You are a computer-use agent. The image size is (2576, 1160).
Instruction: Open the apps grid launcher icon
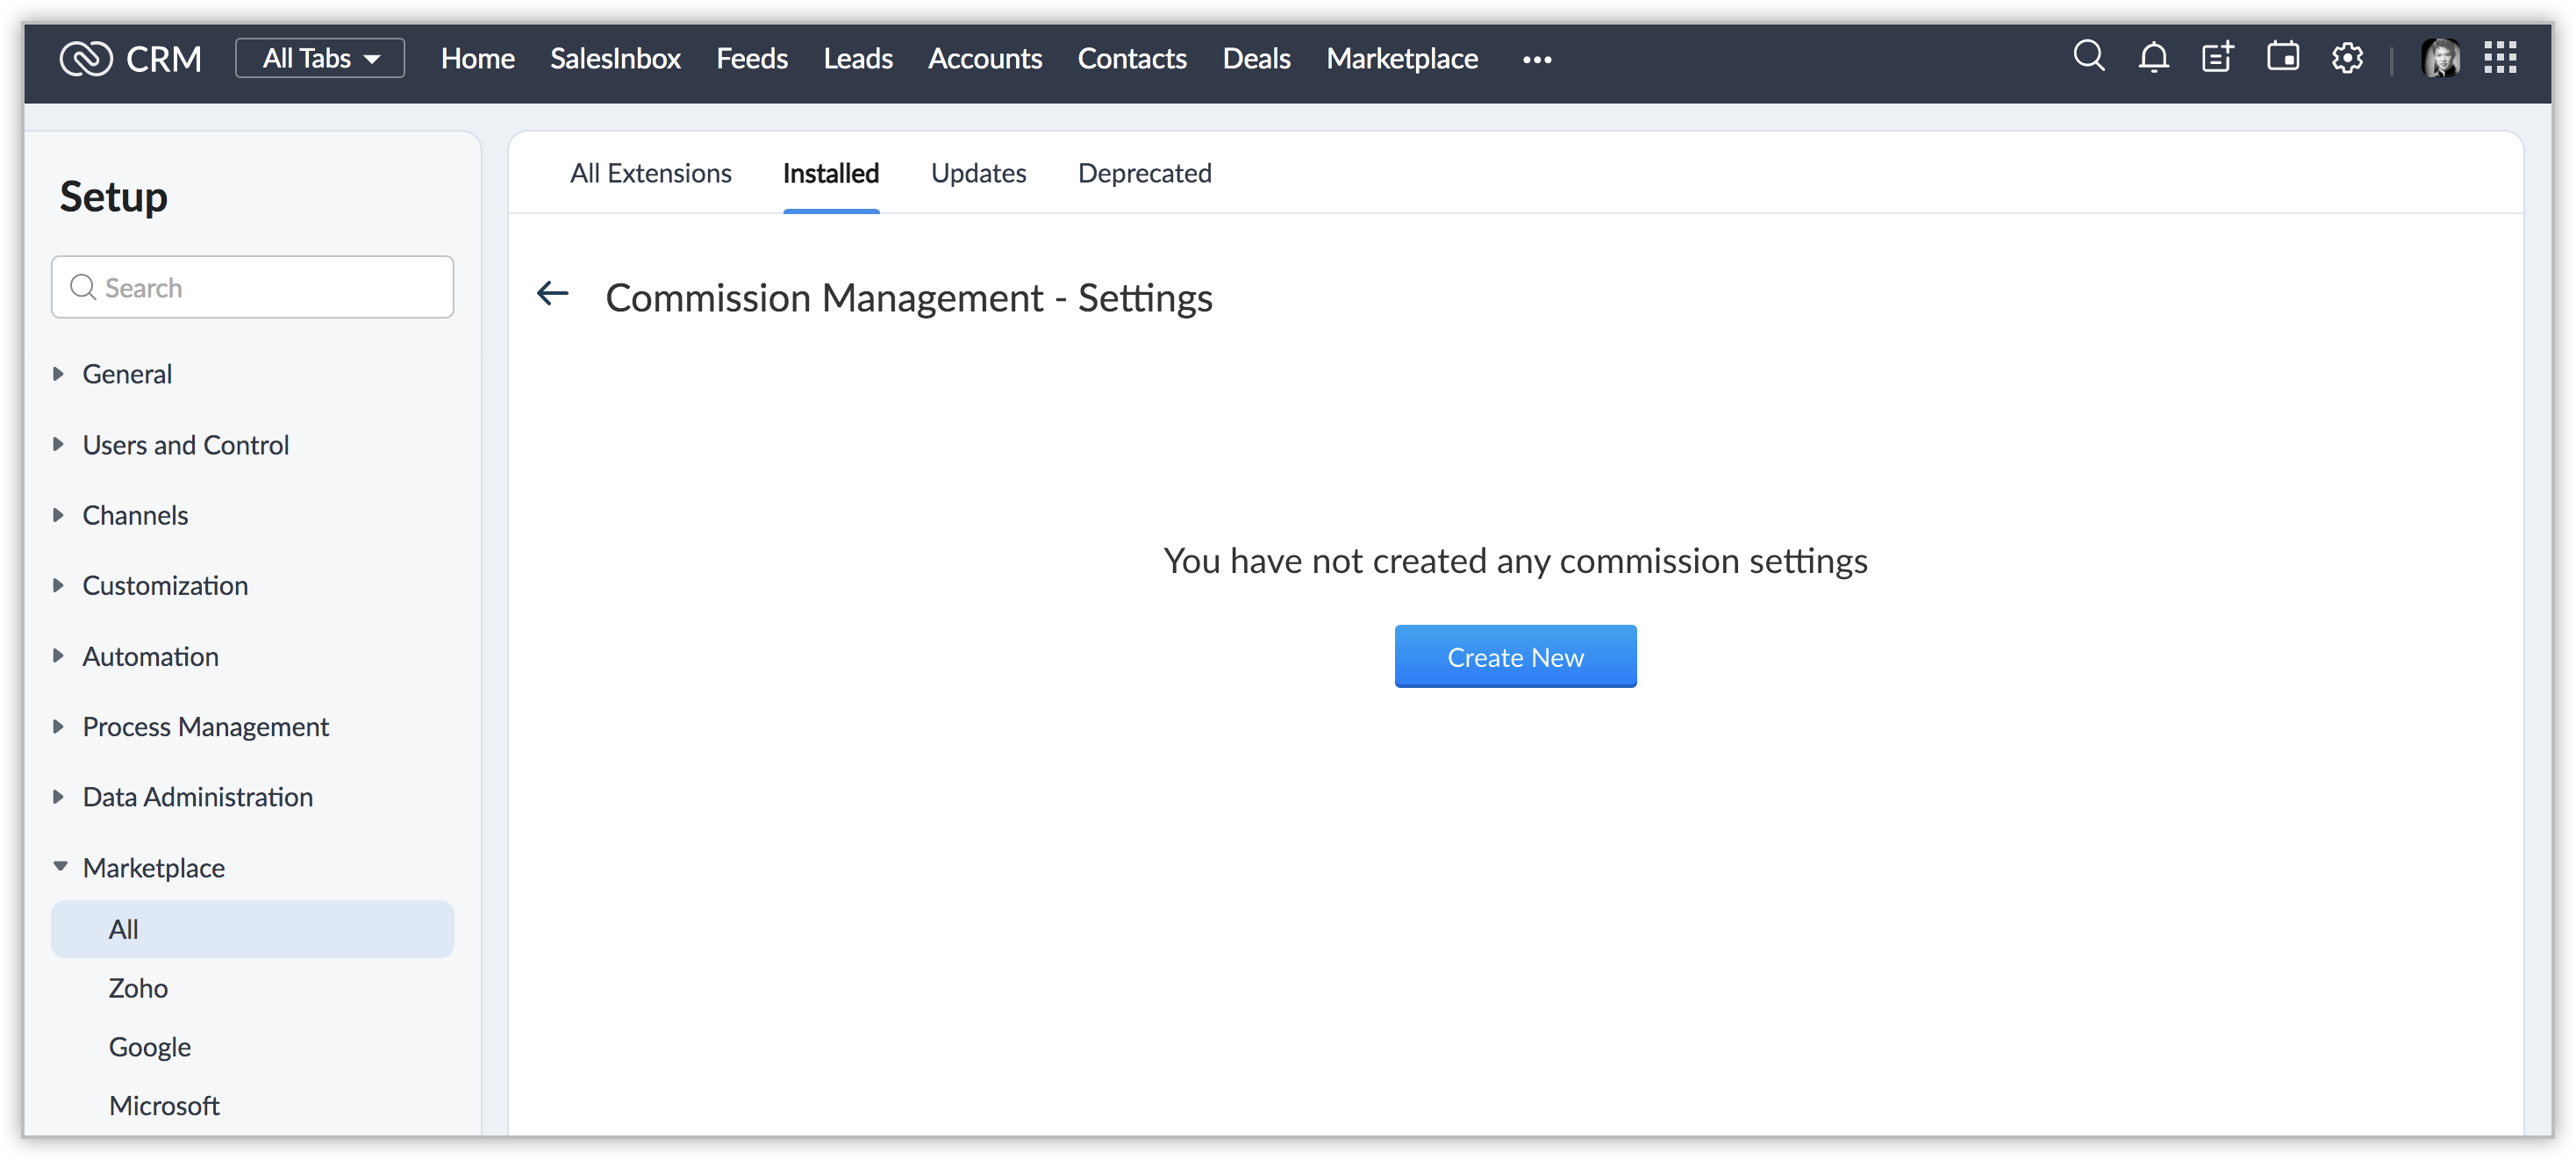coord(2500,58)
